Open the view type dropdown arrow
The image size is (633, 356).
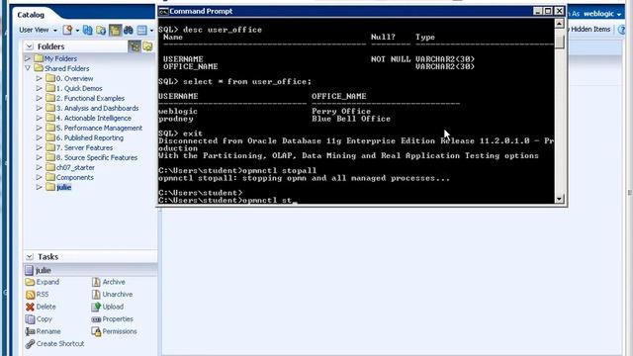[151, 31]
